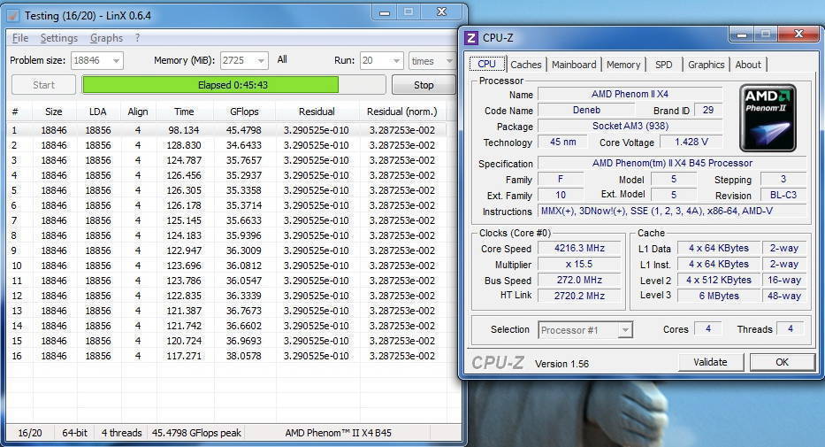
Task: Click the Elapsed 0:45:43 progress bar
Action: [233, 85]
